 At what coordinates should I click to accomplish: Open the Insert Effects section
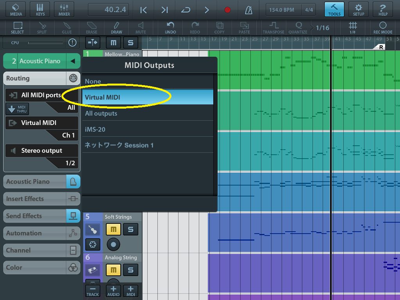(41, 199)
